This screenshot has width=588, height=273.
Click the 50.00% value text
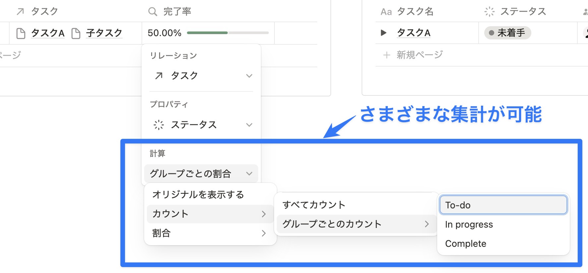pyautogui.click(x=164, y=33)
